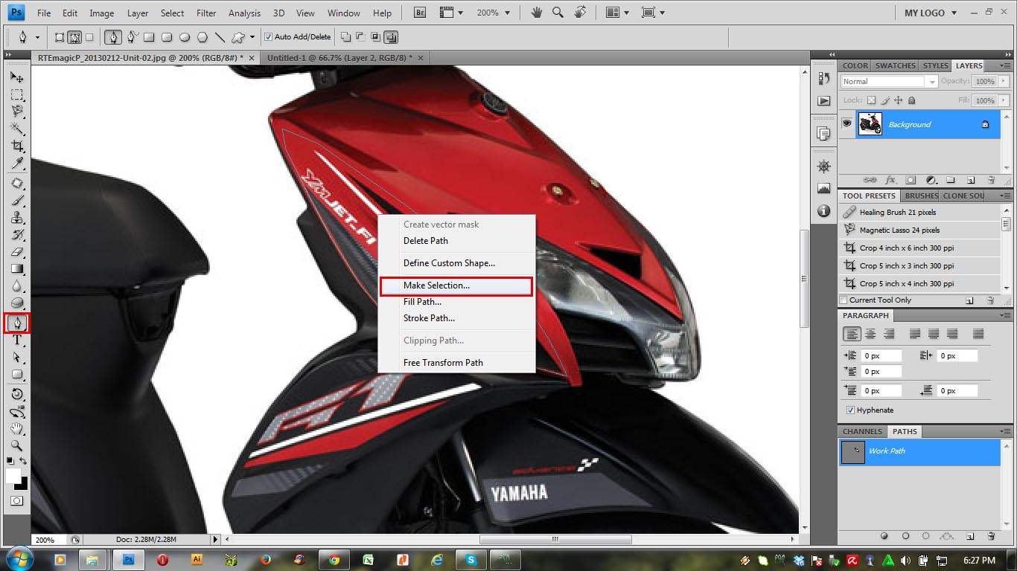1017x571 pixels.
Task: Select the Crop tool in the toolbox
Action: (16, 146)
